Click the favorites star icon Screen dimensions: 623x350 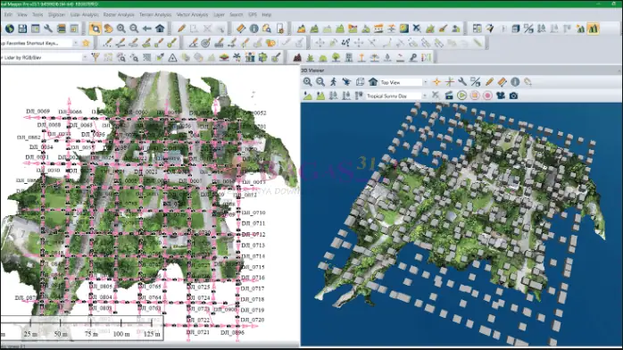[x=87, y=43]
